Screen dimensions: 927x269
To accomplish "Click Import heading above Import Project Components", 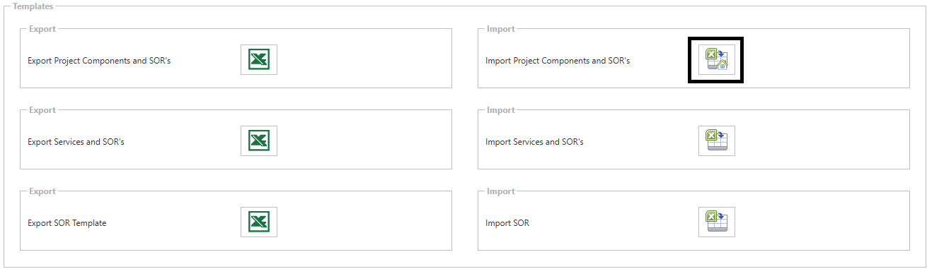I will (501, 29).
